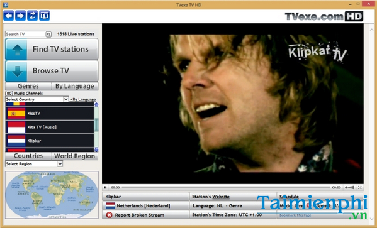Screen dimensions: 377x228
Task: Click the Report Broken Stream button
Action: 146,215
